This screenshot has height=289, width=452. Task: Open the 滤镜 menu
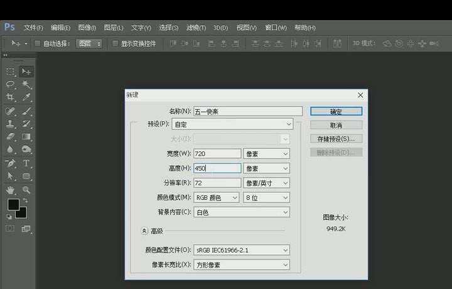coord(196,28)
